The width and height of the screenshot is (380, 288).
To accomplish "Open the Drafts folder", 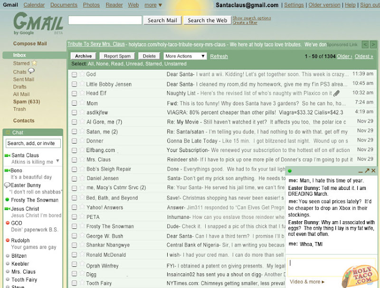I will [19, 87].
